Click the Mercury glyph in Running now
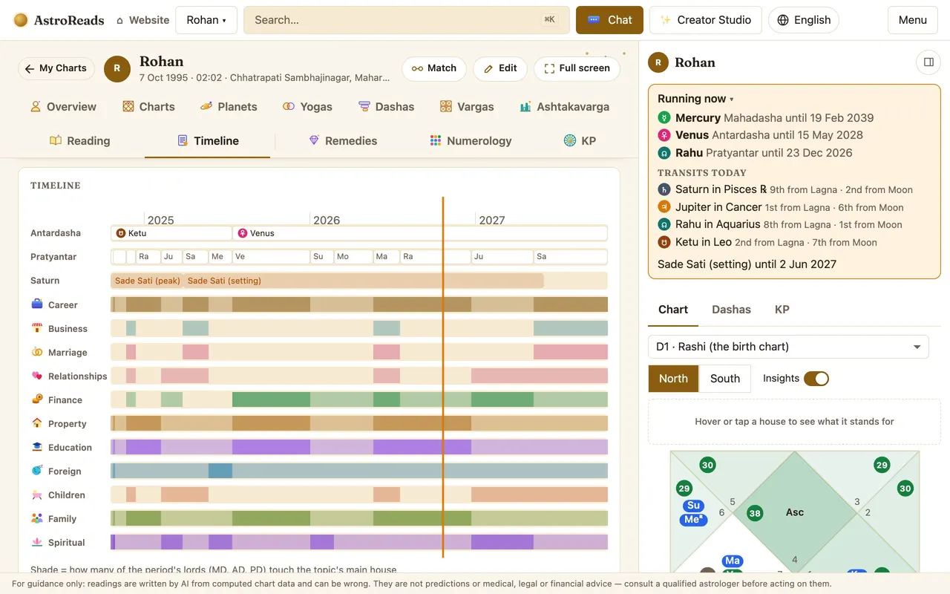The image size is (950, 594). (664, 117)
